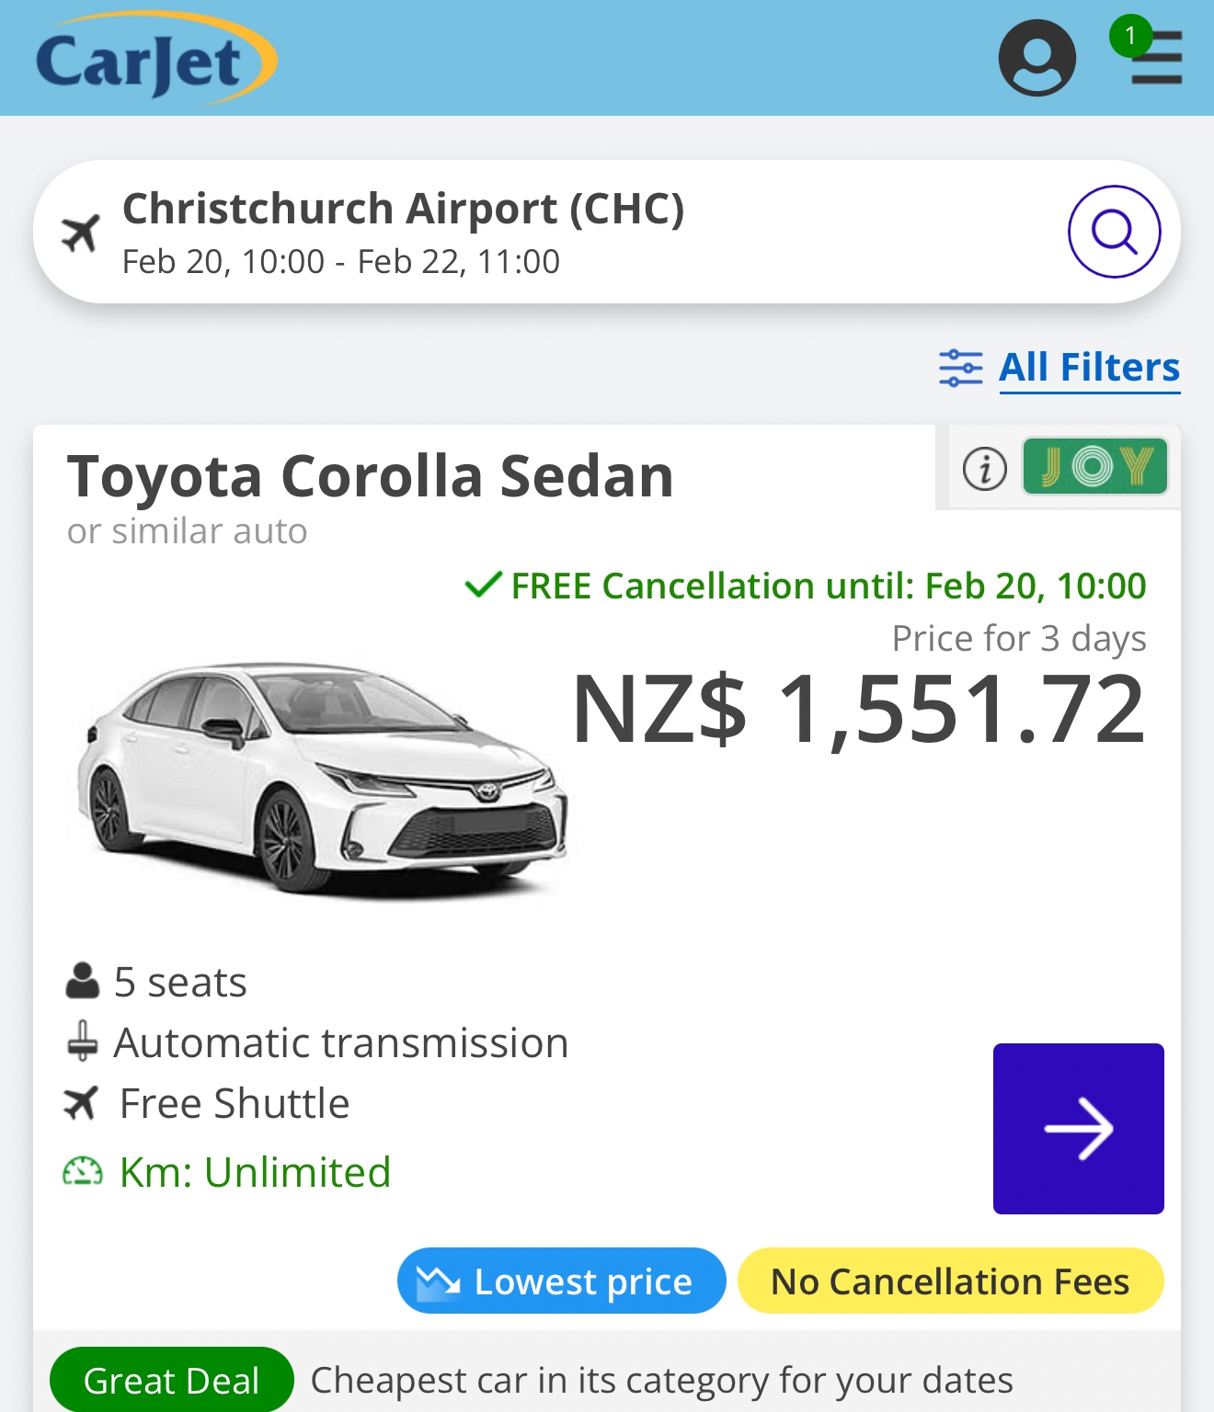Tap the Km: Unlimited mileage text
This screenshot has width=1214, height=1412.
pyautogui.click(x=255, y=1172)
